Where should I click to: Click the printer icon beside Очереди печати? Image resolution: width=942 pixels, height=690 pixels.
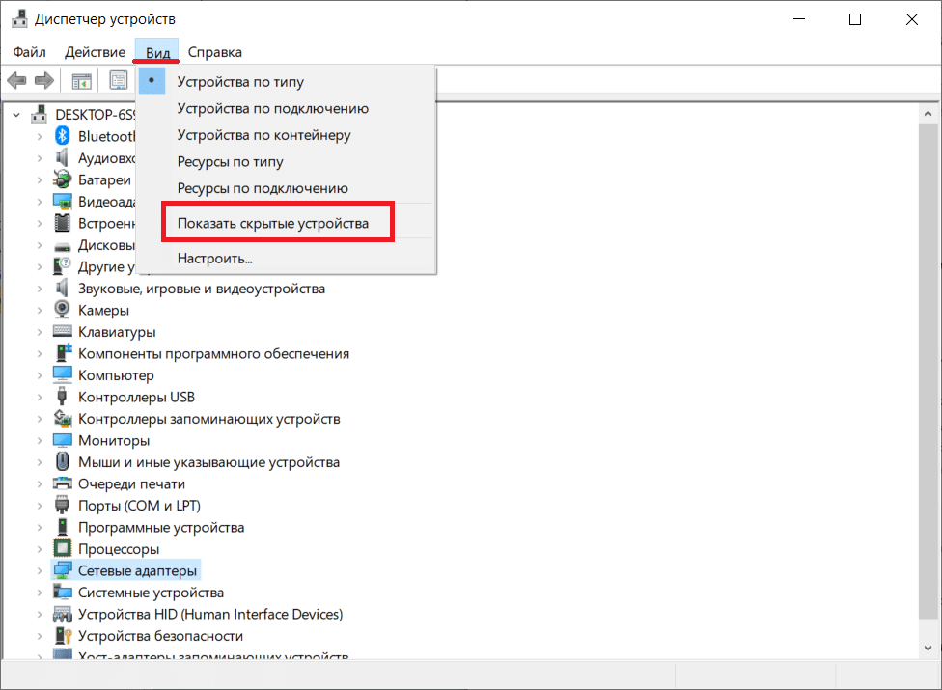point(63,484)
